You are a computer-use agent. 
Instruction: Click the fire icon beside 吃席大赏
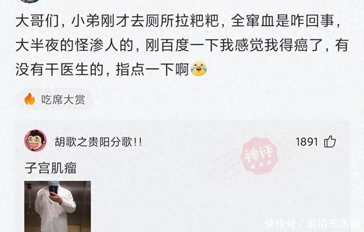(30, 99)
